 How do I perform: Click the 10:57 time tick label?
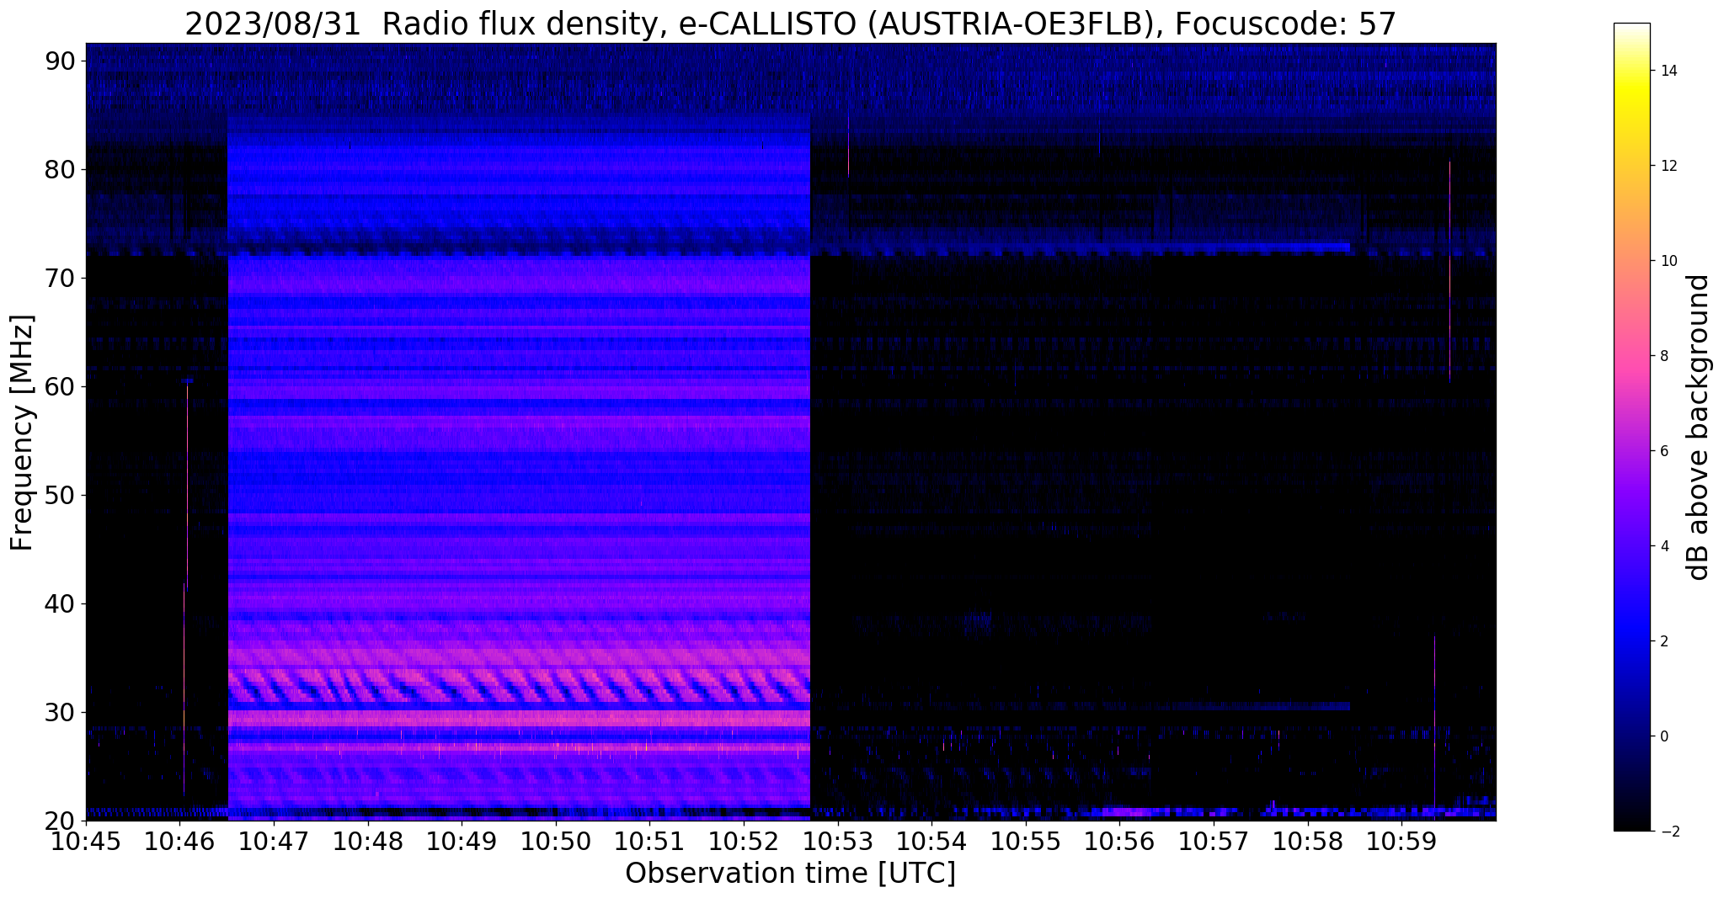tap(1214, 841)
